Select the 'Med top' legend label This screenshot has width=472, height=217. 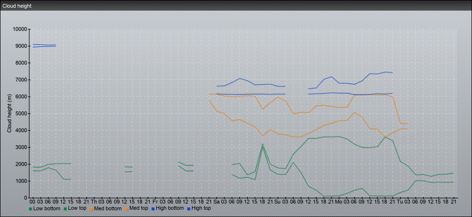pos(139,208)
